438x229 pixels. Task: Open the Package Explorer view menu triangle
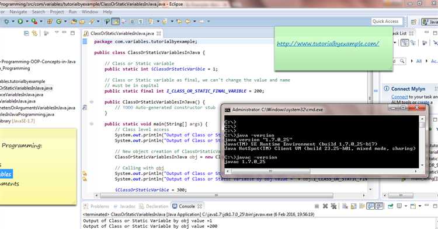[57, 33]
